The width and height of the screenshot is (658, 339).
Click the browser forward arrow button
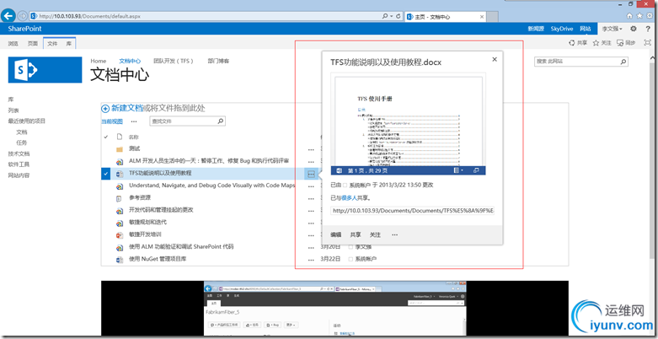click(22, 16)
